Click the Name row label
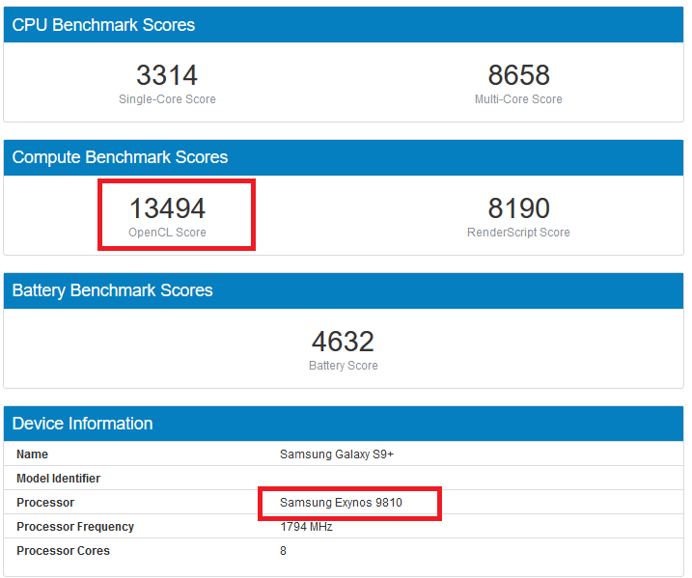The height and width of the screenshot is (578, 692). coord(32,454)
